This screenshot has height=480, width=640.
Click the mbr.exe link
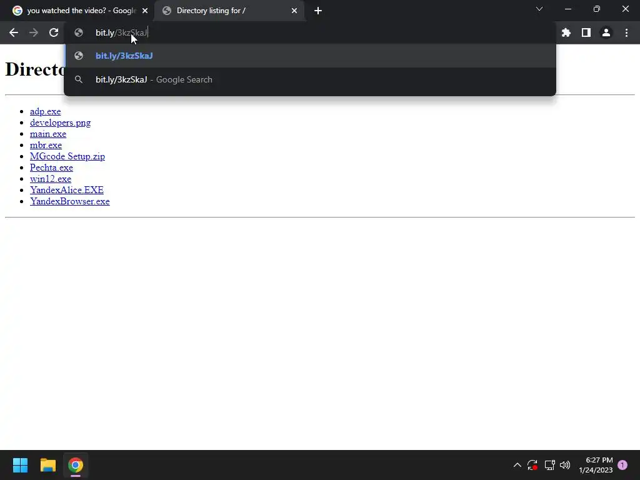(46, 145)
